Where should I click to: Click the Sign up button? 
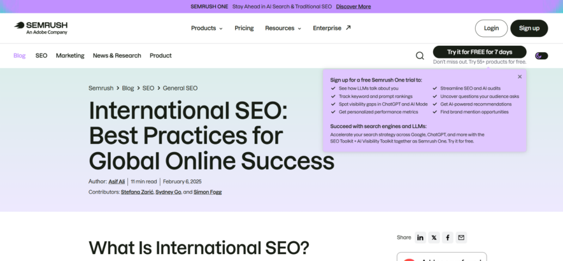pos(529,29)
